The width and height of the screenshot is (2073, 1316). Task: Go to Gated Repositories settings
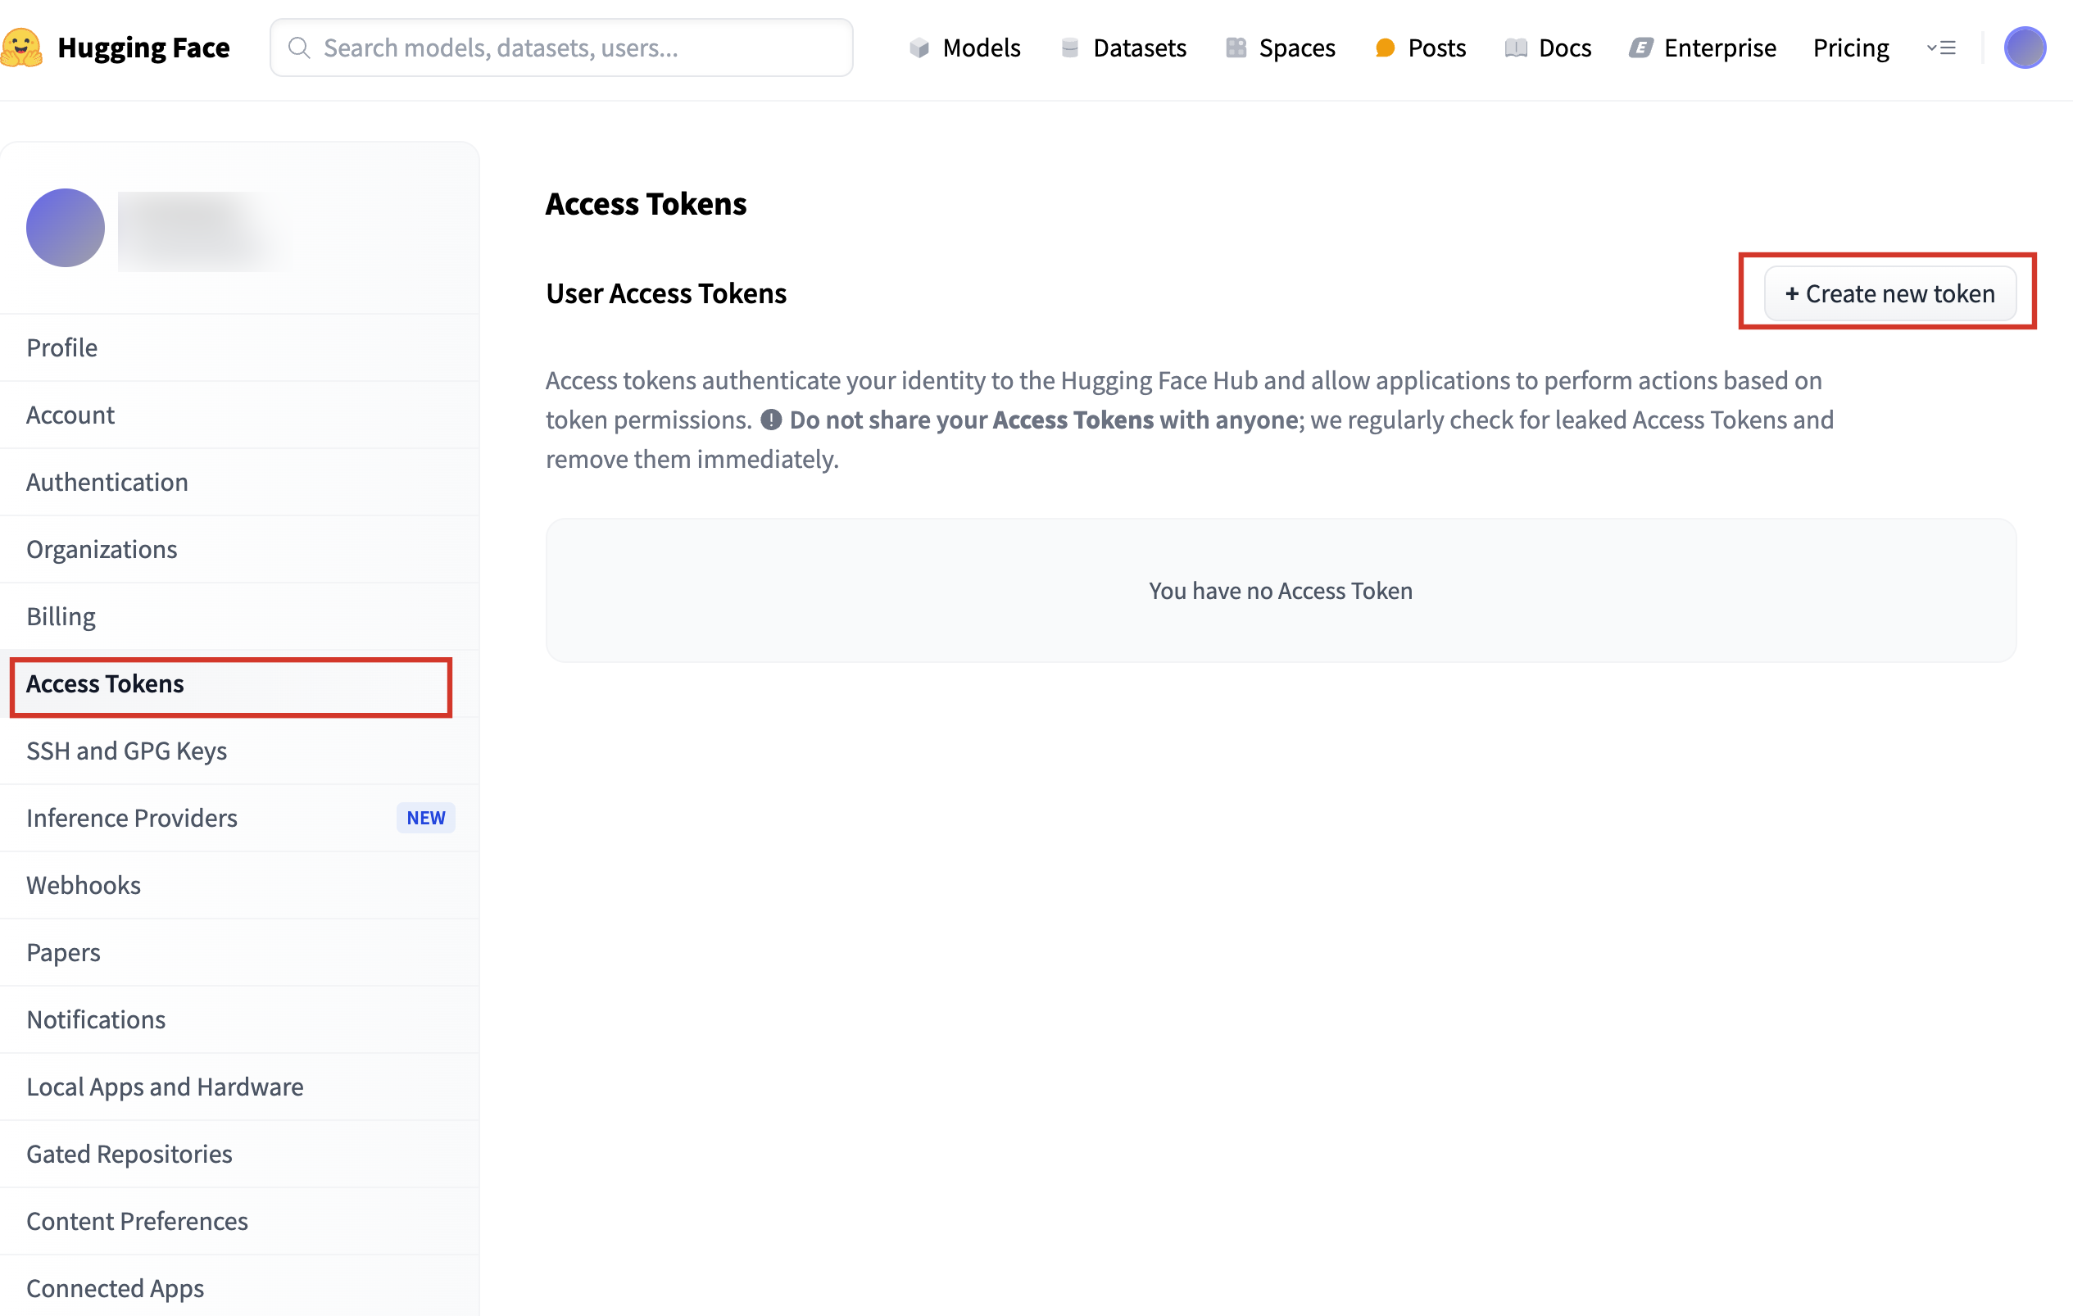pos(239,1153)
